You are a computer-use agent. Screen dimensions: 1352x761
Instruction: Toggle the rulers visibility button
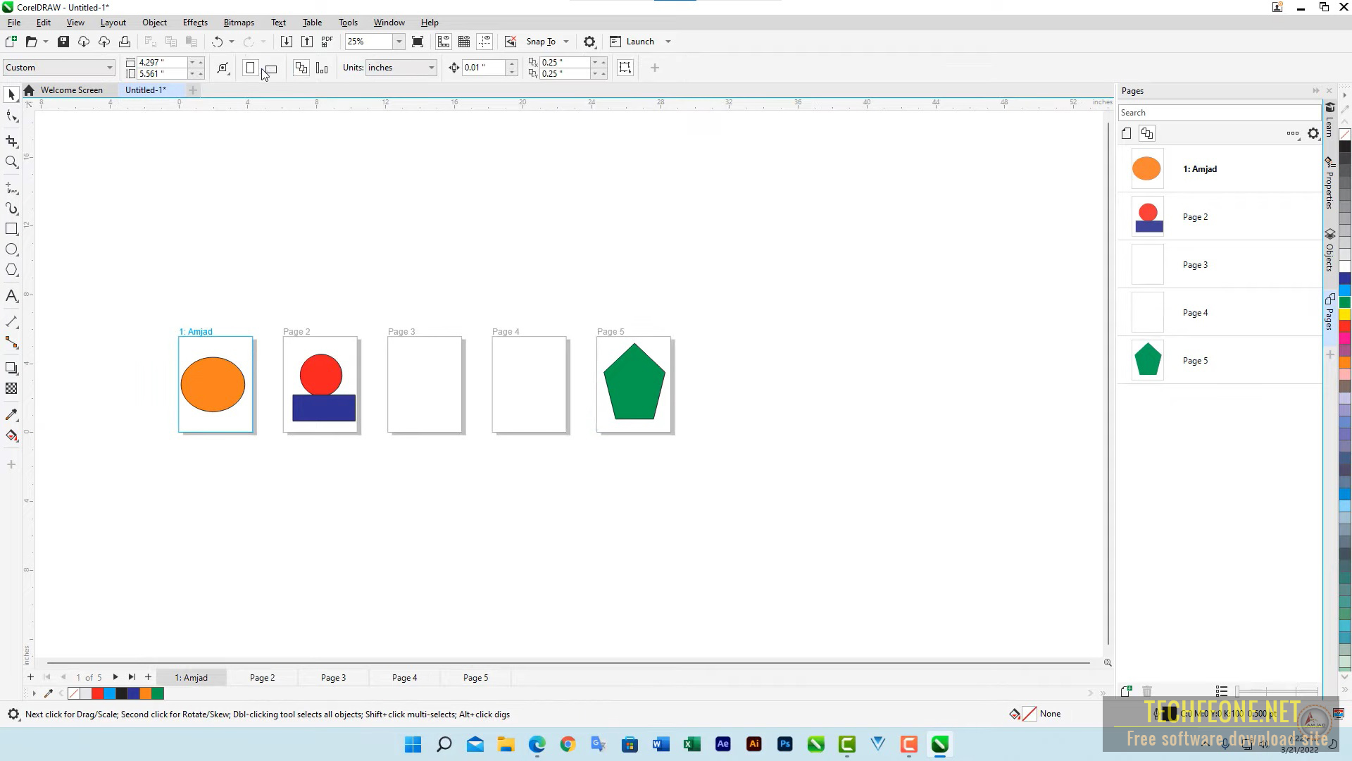(444, 41)
